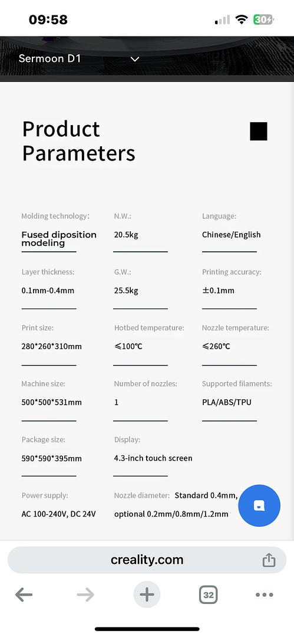Open a new tab with plus button
Screen dimensions: 294x637
click(147, 595)
